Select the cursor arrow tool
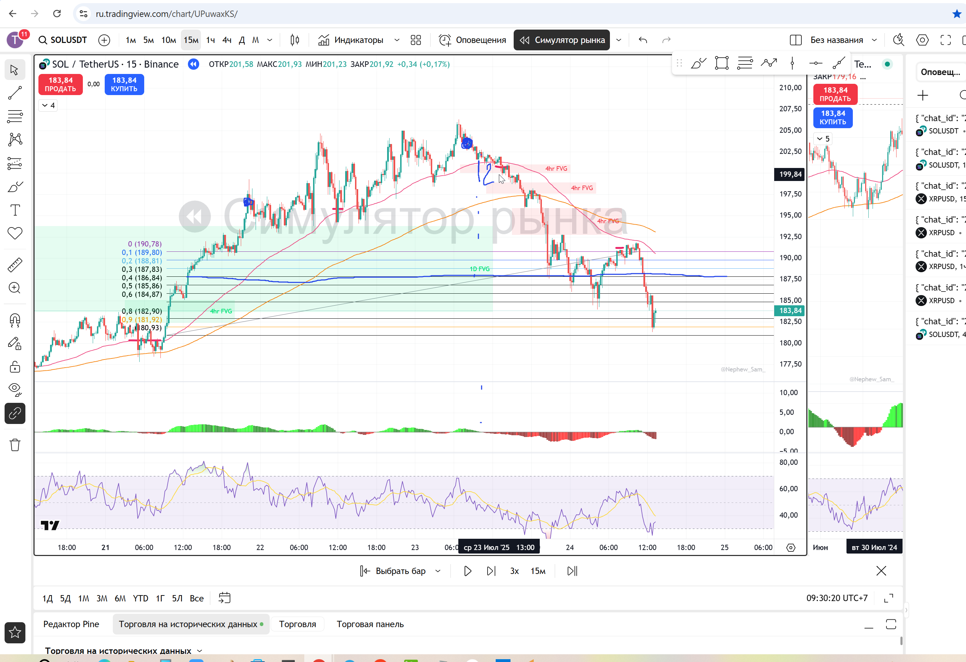This screenshot has height=662, width=966. click(15, 70)
